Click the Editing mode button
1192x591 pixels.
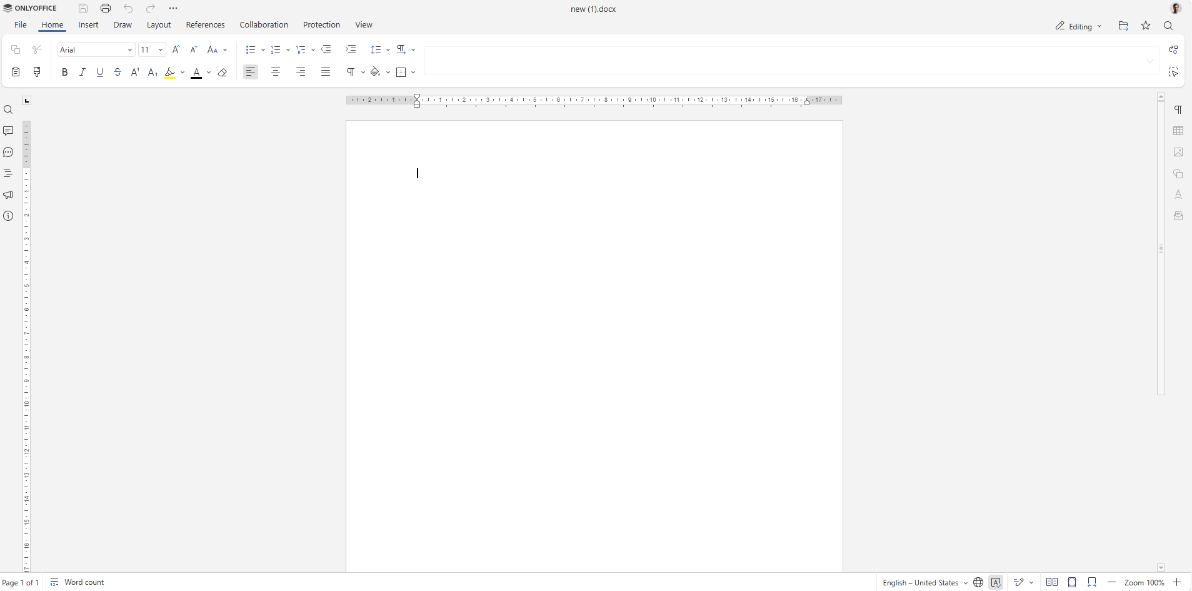click(x=1079, y=26)
